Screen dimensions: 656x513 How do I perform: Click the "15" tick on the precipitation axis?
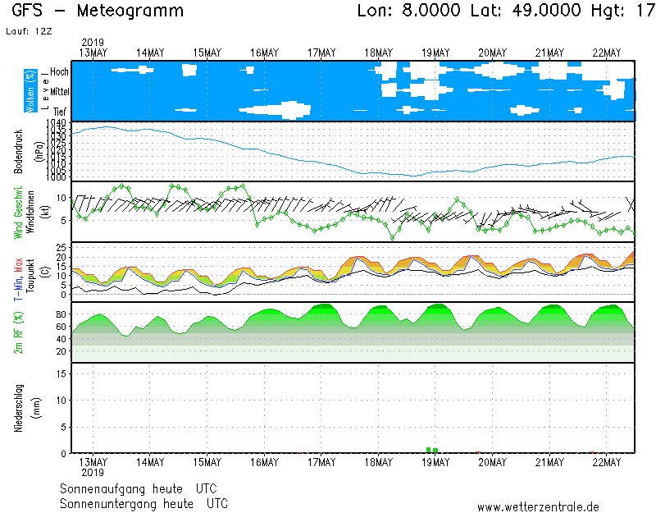point(61,373)
